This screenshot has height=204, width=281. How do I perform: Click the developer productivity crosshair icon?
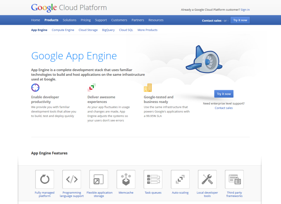(x=35, y=88)
